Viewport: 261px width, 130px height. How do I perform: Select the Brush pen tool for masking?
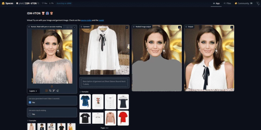[x=54, y=91]
